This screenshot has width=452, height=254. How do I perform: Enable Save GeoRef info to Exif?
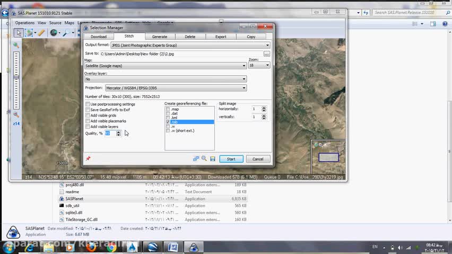click(x=88, y=110)
